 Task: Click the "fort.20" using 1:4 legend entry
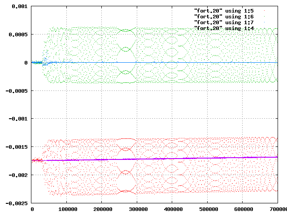coord(224,28)
